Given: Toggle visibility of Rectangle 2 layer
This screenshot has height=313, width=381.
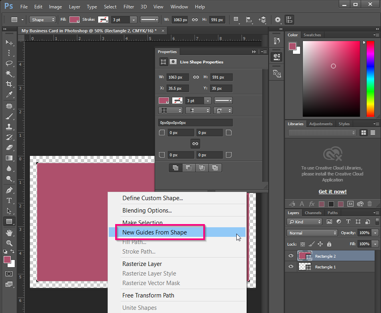Looking at the screenshot, I should [291, 256].
